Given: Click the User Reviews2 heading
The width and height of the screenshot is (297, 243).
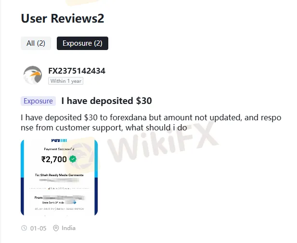Looking at the screenshot, I should (63, 19).
